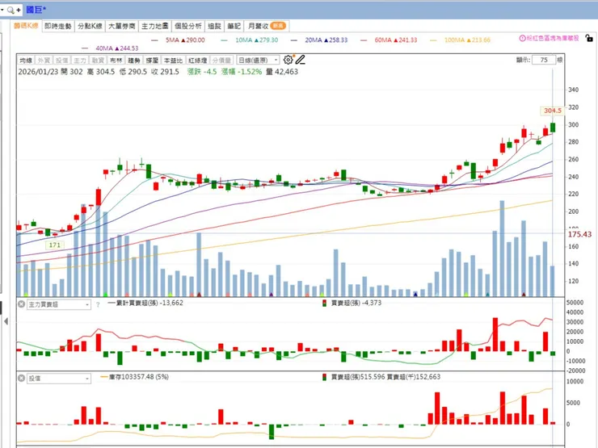The height and width of the screenshot is (448, 598).
Task: Click the 40MA ▲244.53 value
Action: [x=116, y=48]
